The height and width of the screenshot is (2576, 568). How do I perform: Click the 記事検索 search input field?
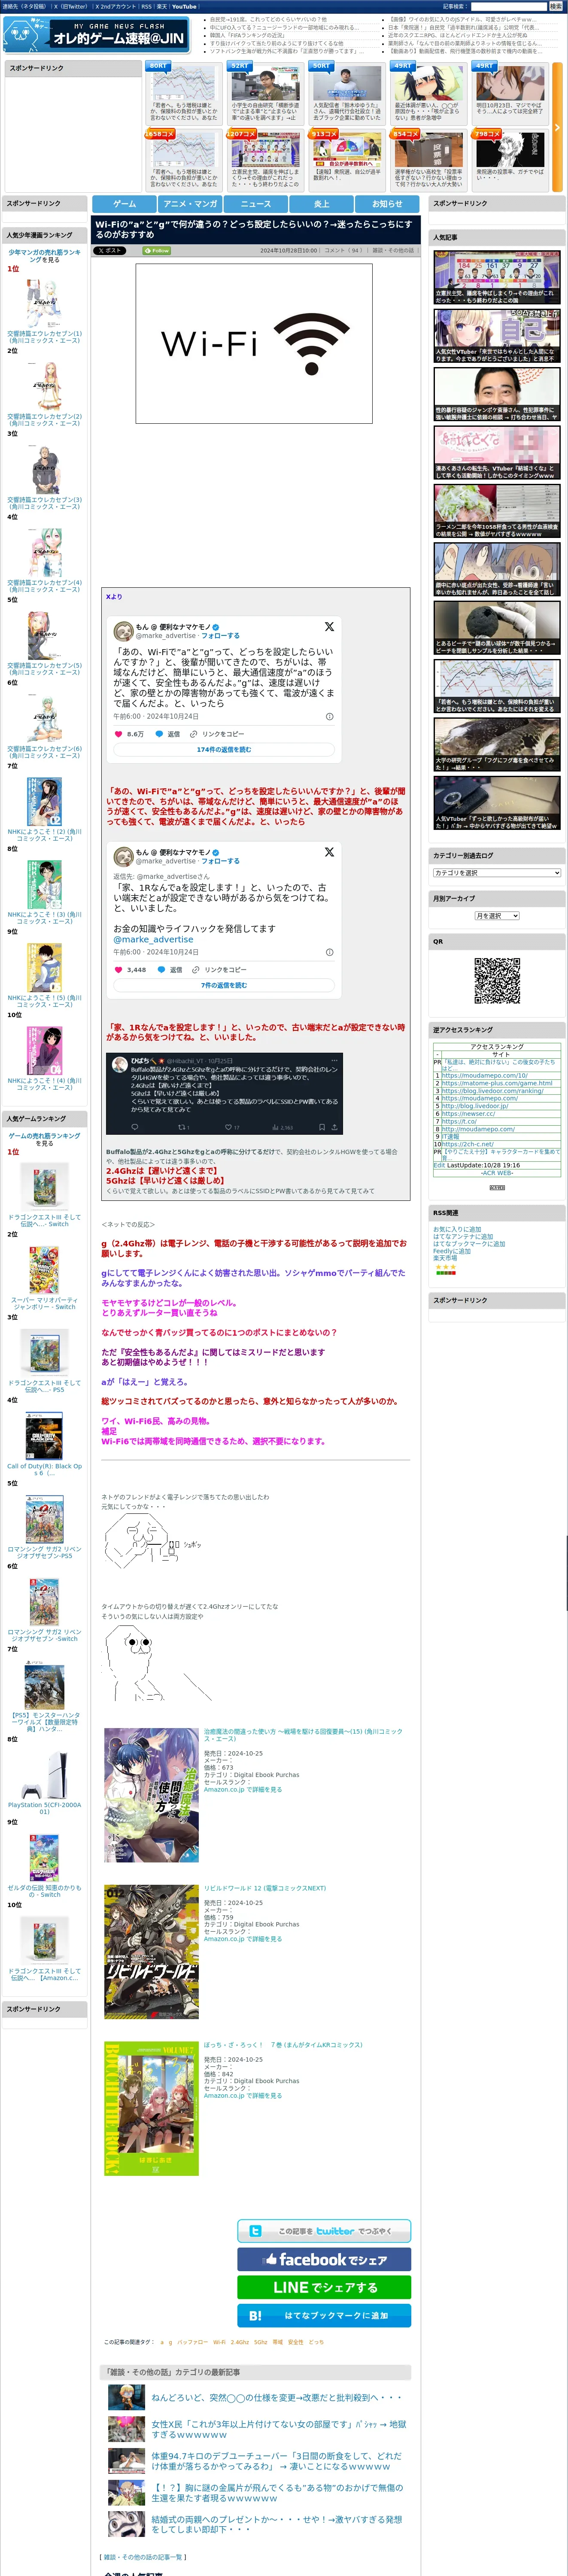(x=509, y=6)
